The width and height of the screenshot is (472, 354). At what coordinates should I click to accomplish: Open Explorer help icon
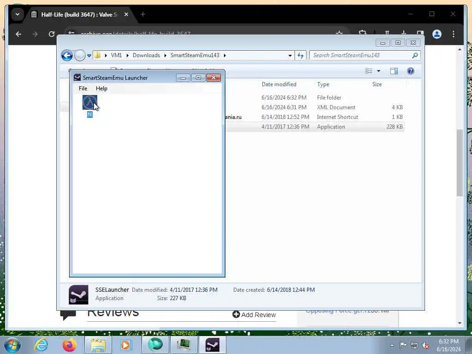(411, 71)
